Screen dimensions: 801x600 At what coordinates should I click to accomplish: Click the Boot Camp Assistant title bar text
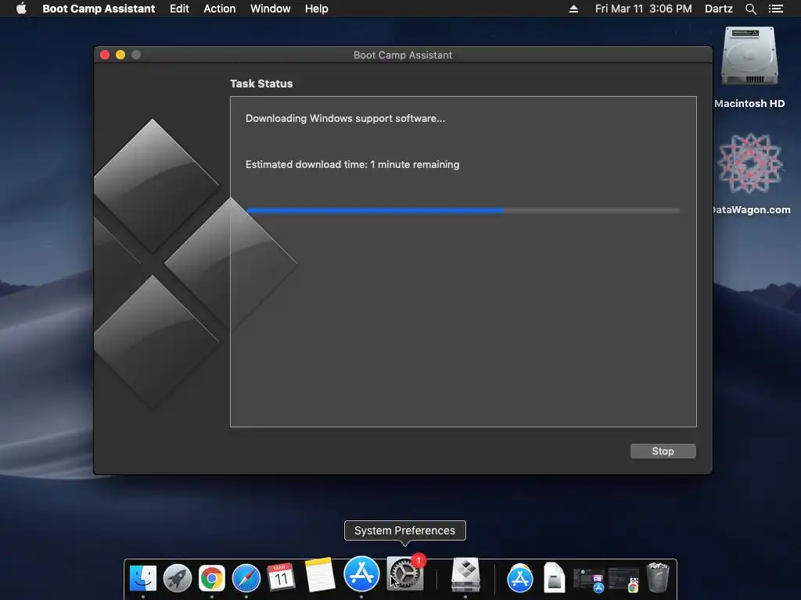pos(403,55)
